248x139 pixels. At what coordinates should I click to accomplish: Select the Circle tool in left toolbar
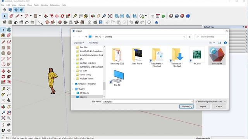3,53
